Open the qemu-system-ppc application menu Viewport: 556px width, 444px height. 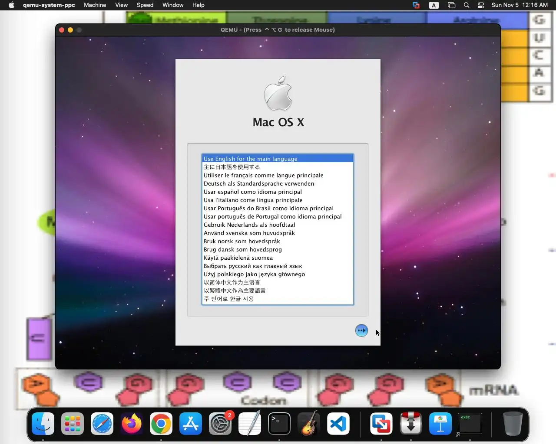[x=49, y=5]
